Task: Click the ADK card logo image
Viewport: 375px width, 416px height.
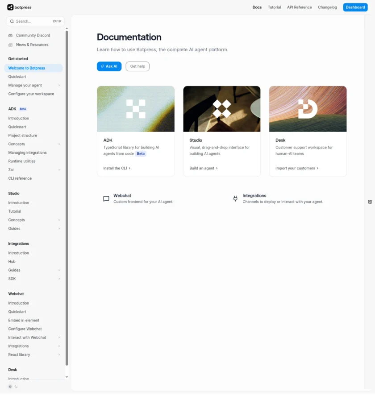Action: tap(136, 109)
